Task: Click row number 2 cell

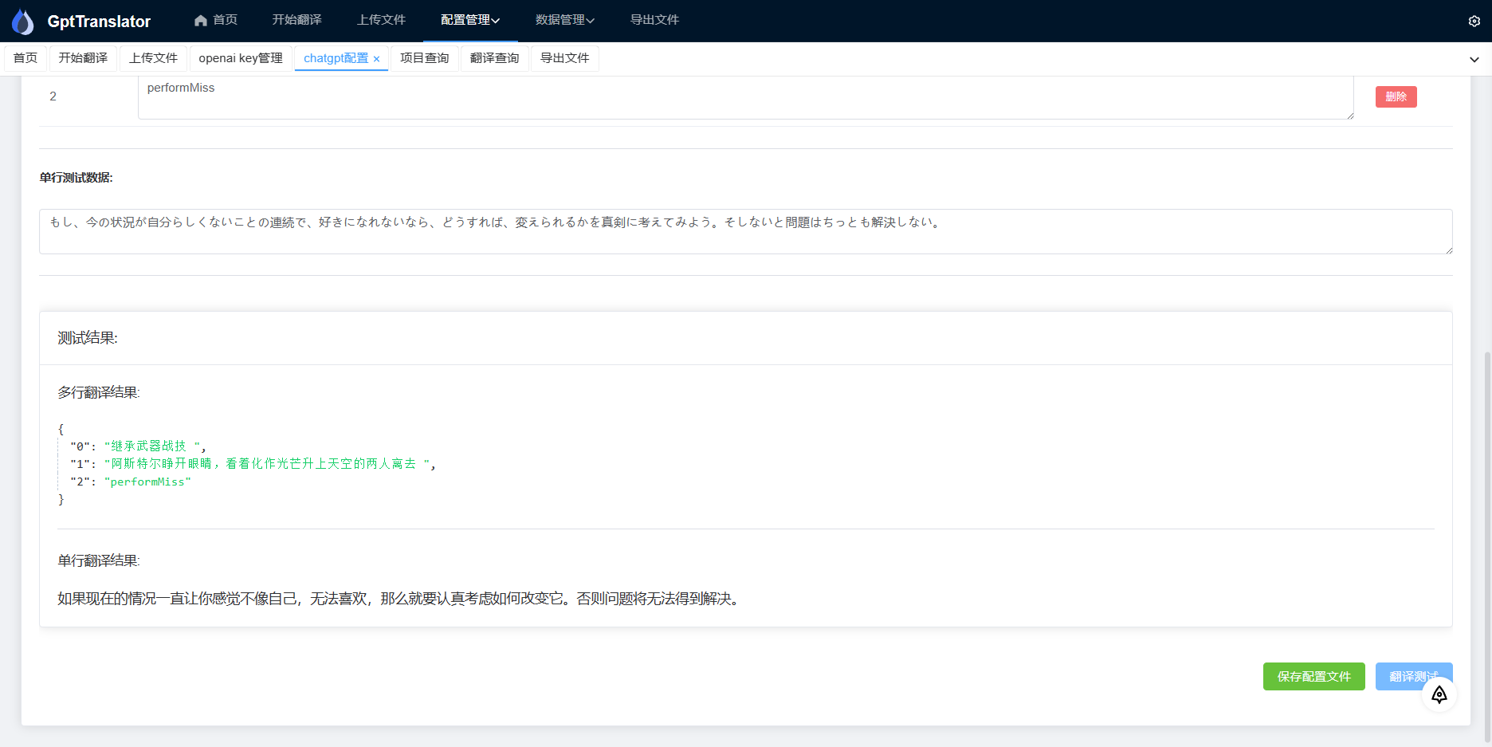Action: click(53, 96)
